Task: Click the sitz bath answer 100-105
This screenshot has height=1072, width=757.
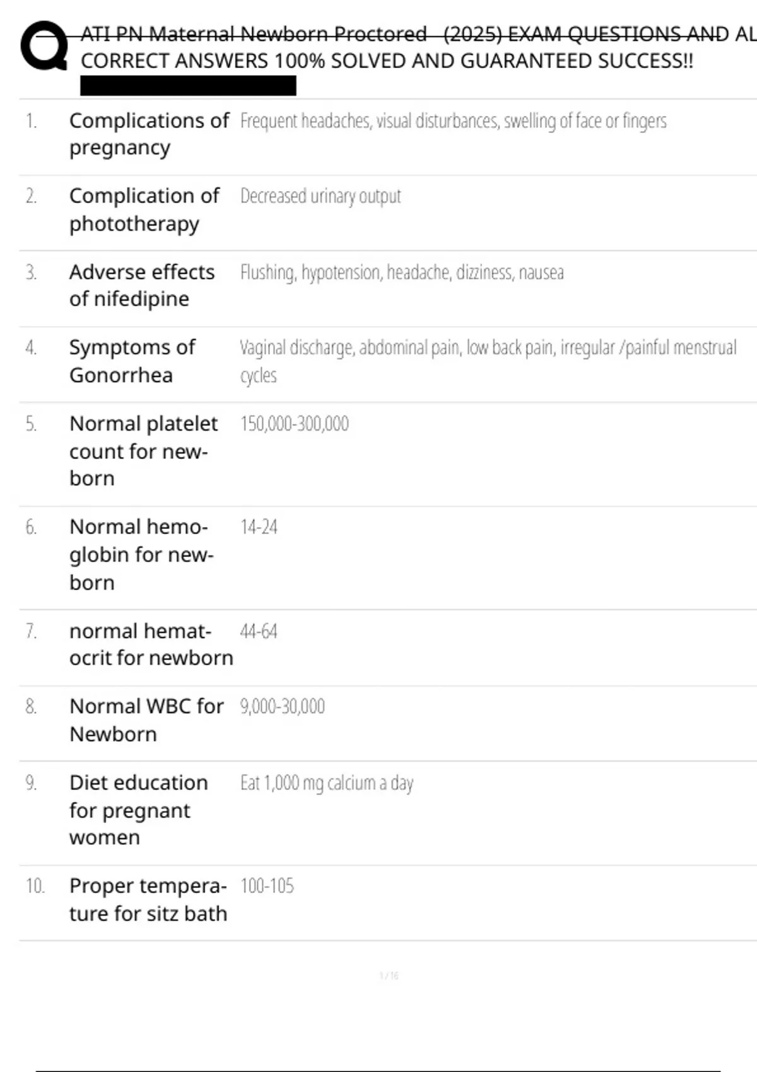Action: coord(267,886)
